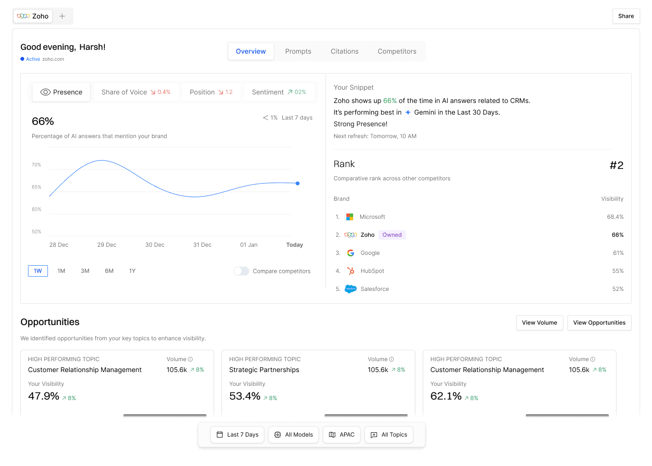
Task: Click the Google brand name in rank list
Action: pyautogui.click(x=370, y=253)
